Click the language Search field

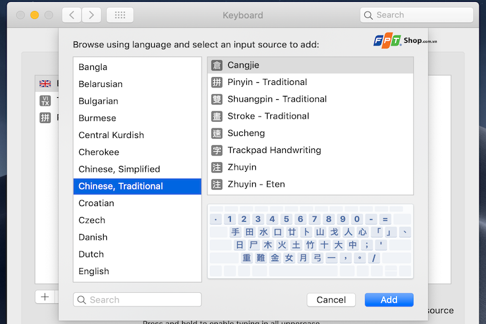(x=137, y=299)
